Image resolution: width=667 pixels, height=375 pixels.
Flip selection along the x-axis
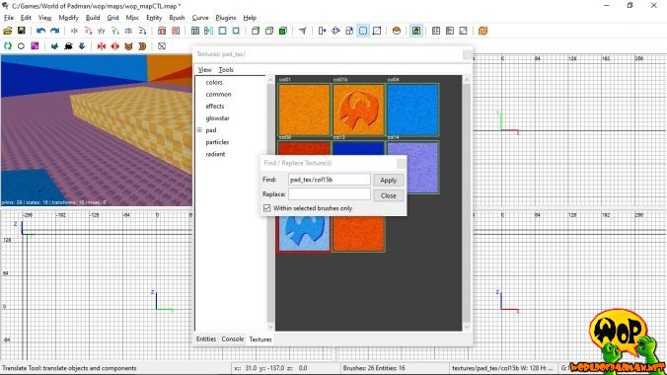tap(74, 31)
